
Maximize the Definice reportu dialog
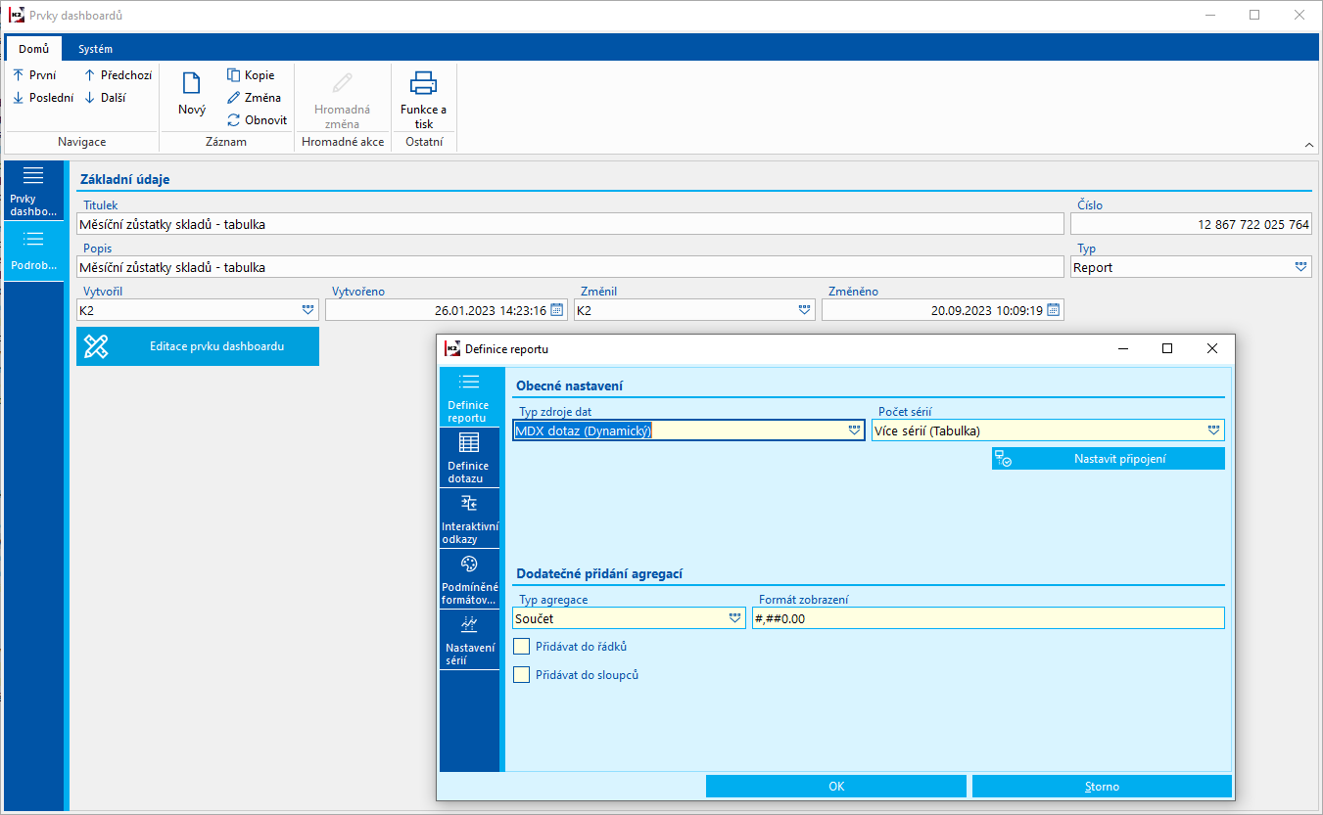tap(1167, 348)
